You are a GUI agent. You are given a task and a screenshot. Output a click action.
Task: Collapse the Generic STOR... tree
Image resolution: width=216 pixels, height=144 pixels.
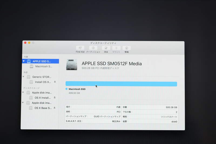click(x=23, y=77)
